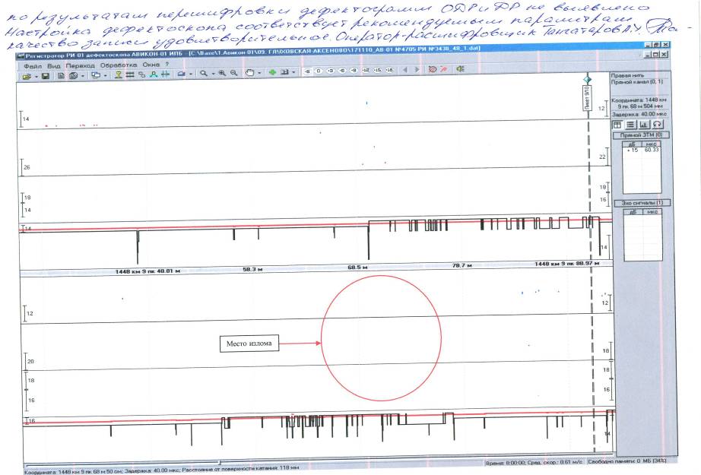
Task: Click the speaker sound icon in toolbar
Action: [x=460, y=69]
